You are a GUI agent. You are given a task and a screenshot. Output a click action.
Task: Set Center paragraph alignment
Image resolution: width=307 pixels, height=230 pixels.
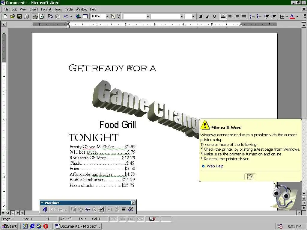230,16
